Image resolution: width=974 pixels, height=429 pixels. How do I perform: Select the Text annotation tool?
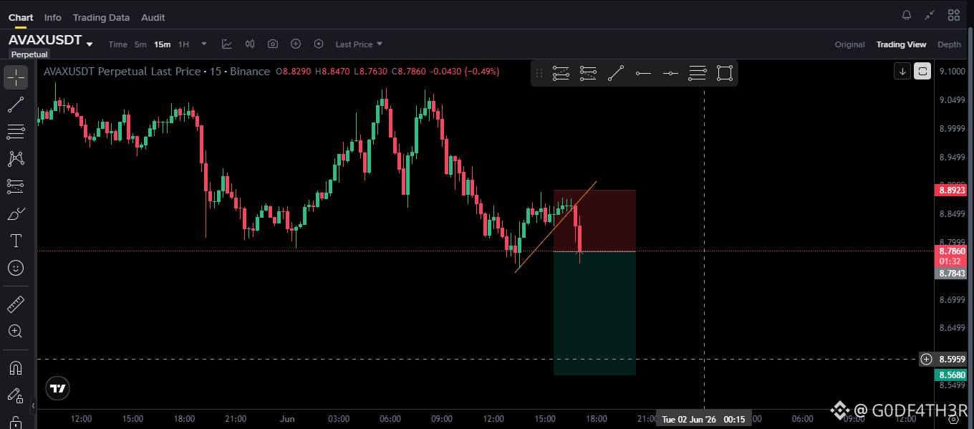click(16, 241)
